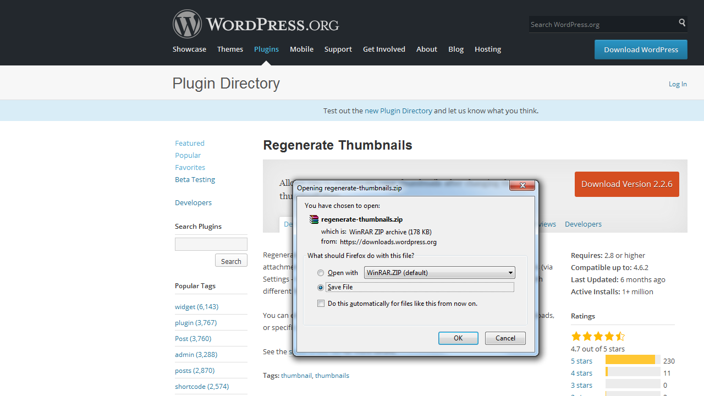Focus the Search Plugins input field
This screenshot has height=396, width=704.
211,244
